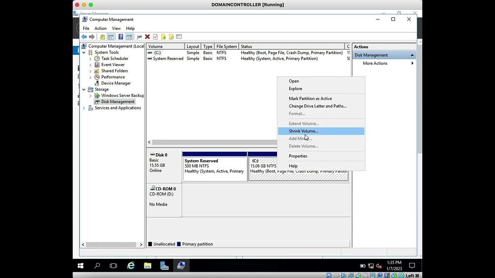Click the taskbar Search magnifier icon
Image resolution: width=495 pixels, height=278 pixels.
tap(97, 266)
